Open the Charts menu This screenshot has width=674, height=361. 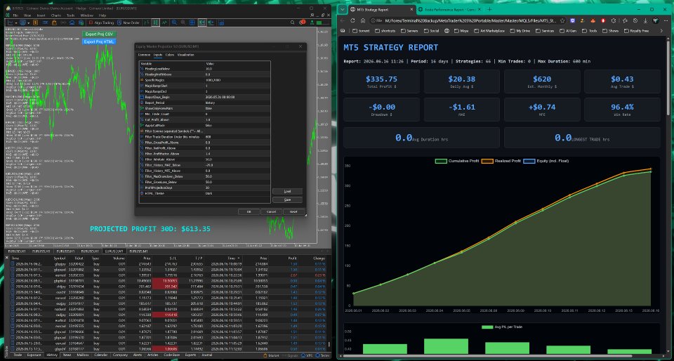pos(56,15)
